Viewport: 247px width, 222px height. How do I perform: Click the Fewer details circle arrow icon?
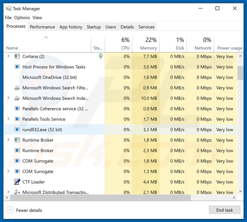10,210
